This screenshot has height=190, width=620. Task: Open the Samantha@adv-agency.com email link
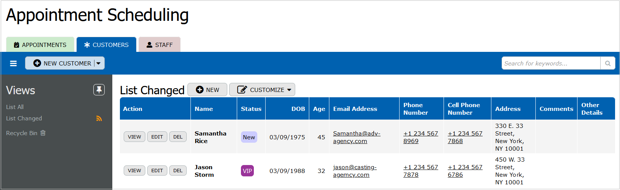click(356, 137)
